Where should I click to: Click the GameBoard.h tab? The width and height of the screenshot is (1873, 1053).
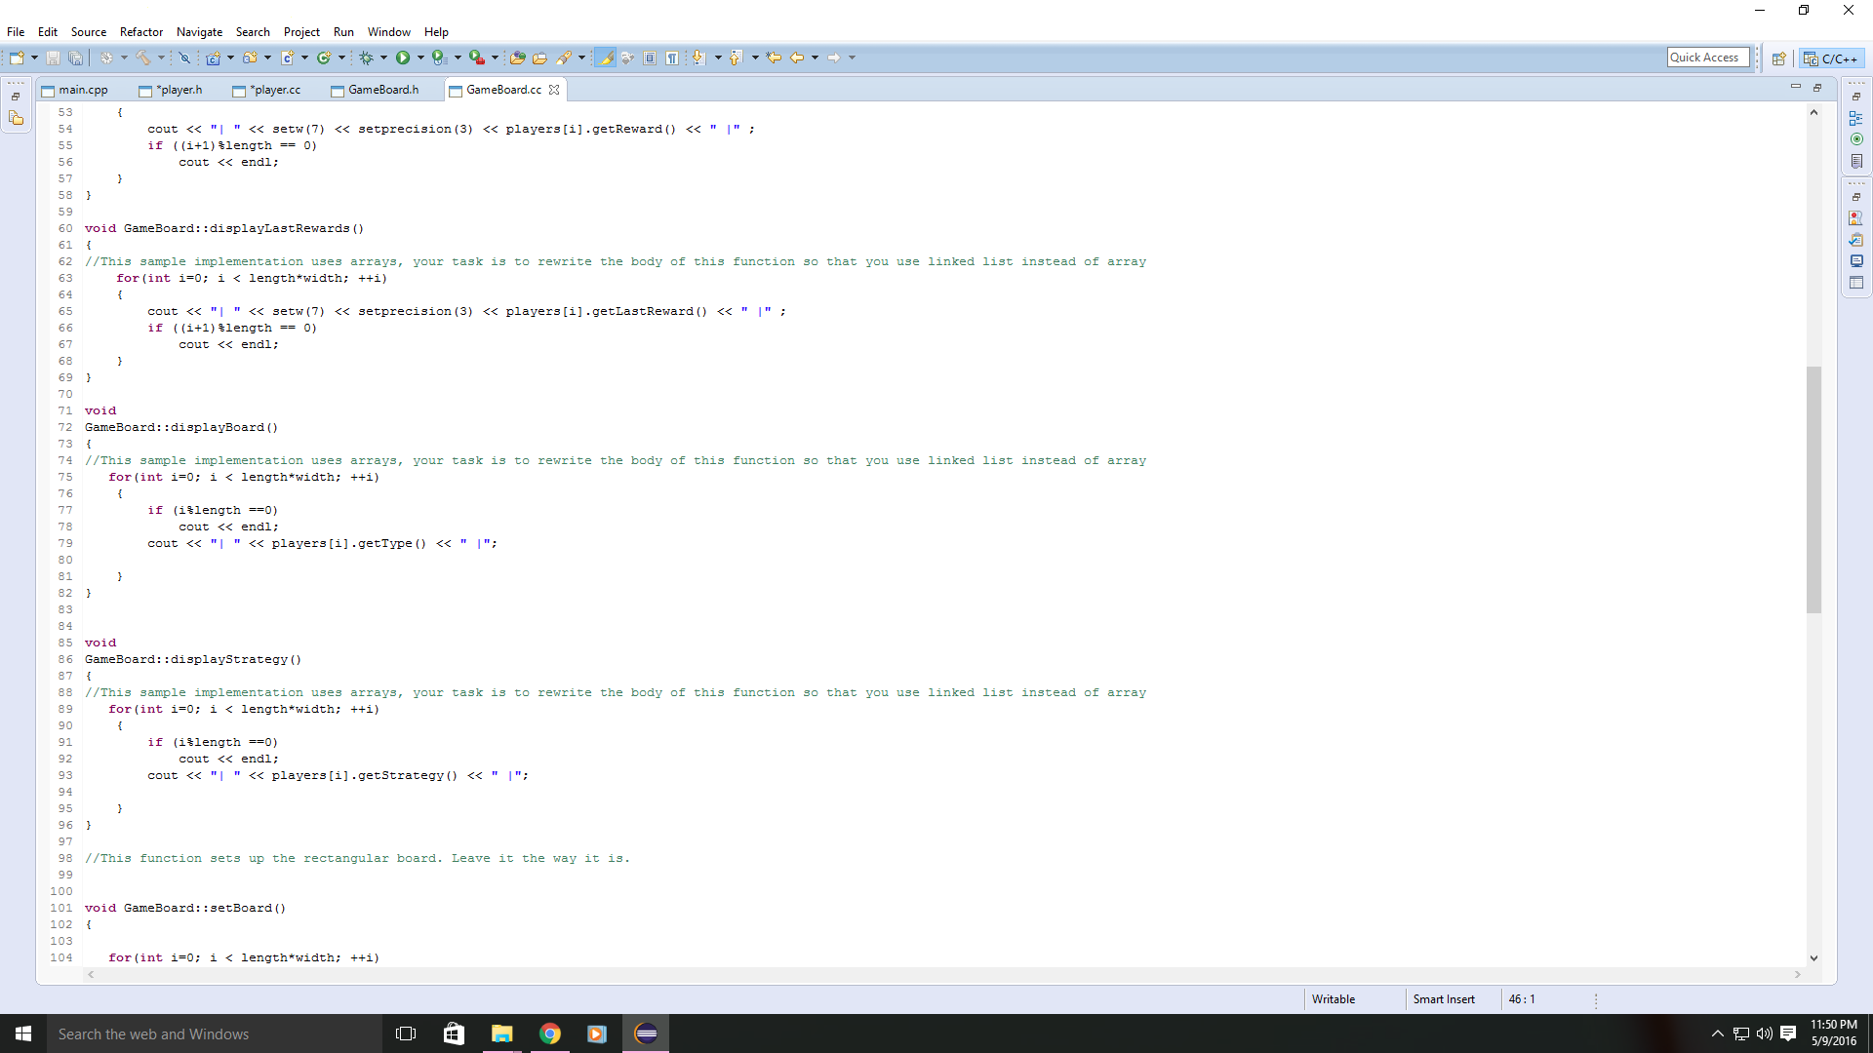click(382, 89)
